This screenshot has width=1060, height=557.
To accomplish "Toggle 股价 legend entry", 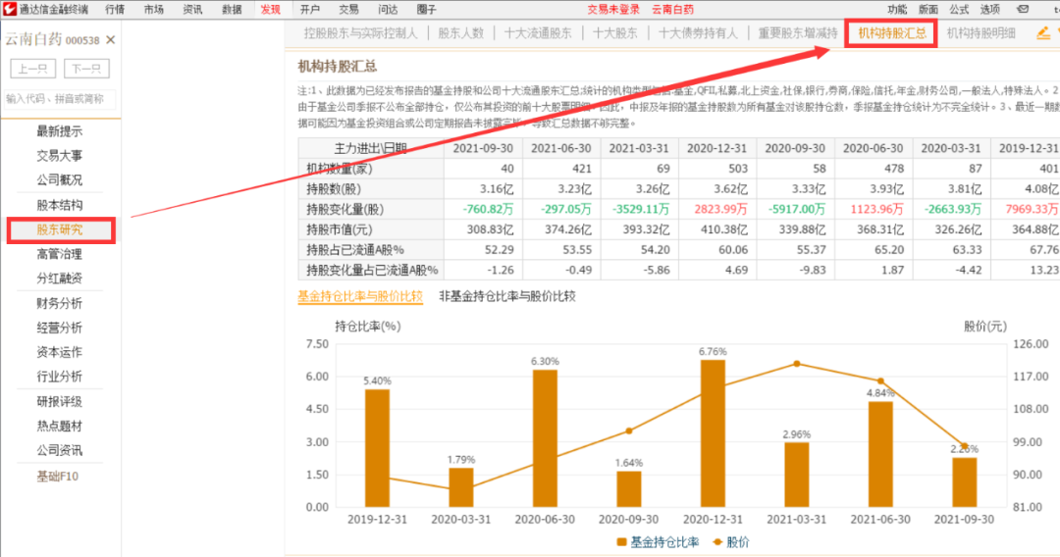I will [x=731, y=542].
